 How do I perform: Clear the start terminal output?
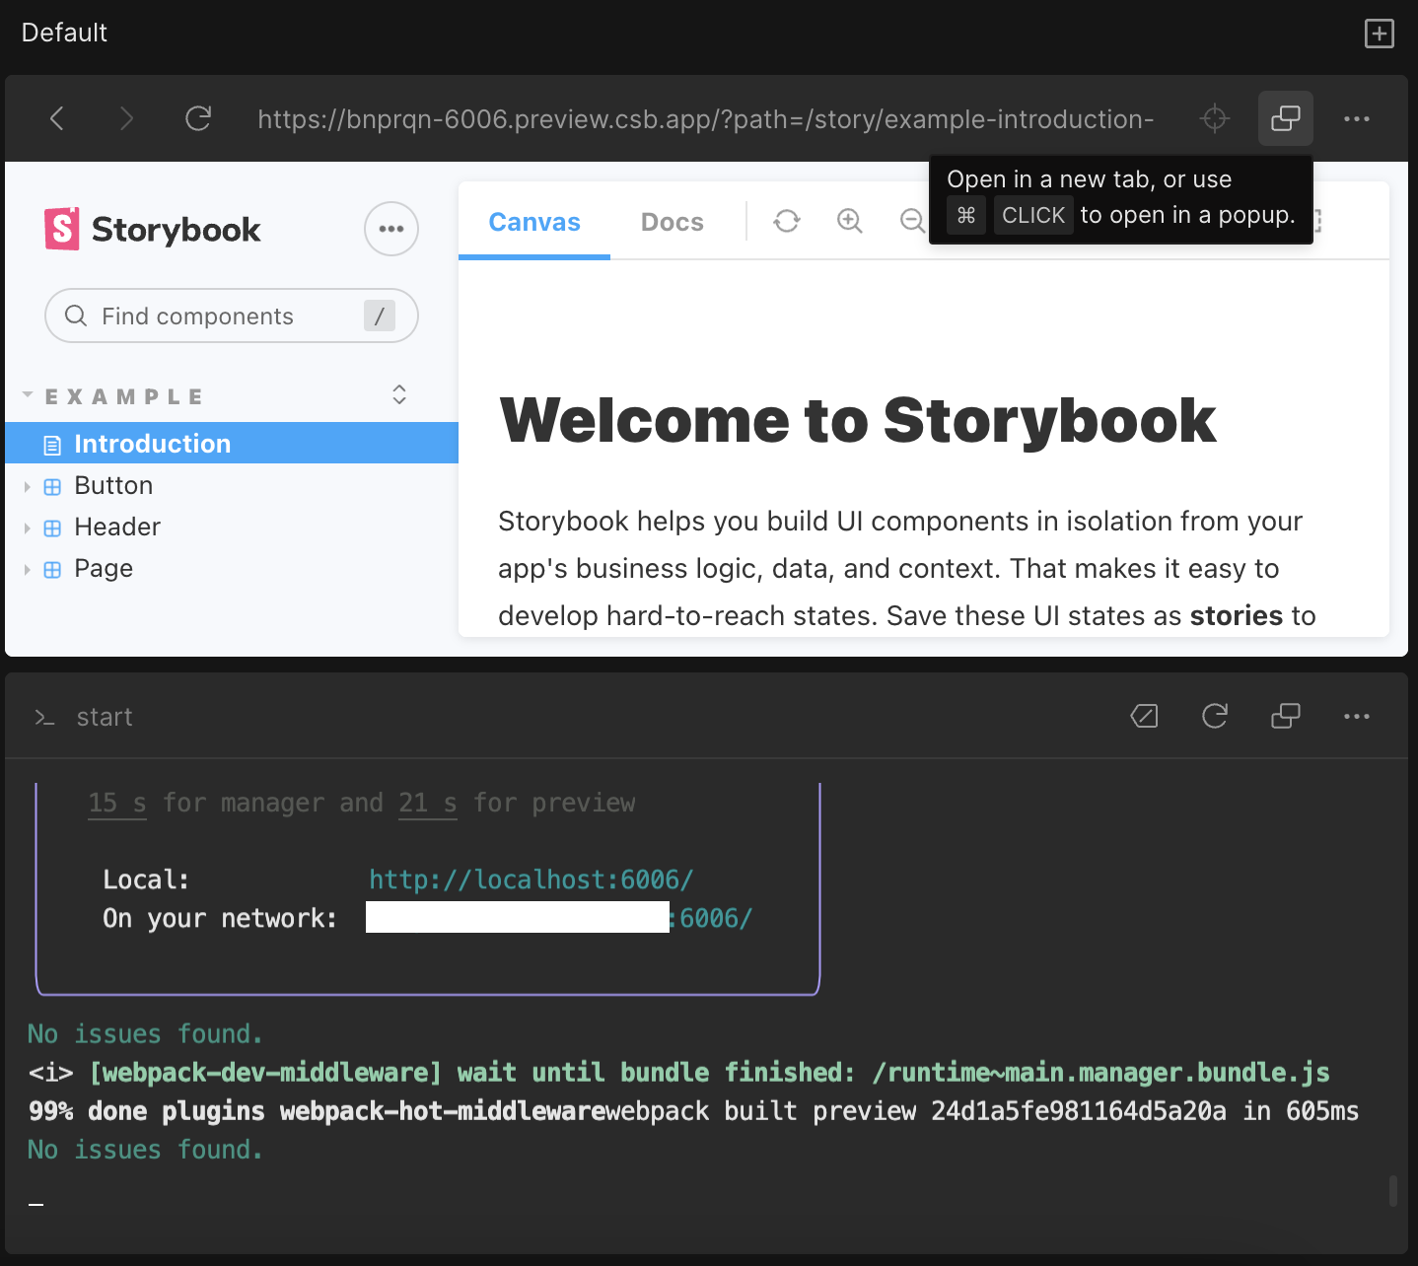coord(1144,716)
